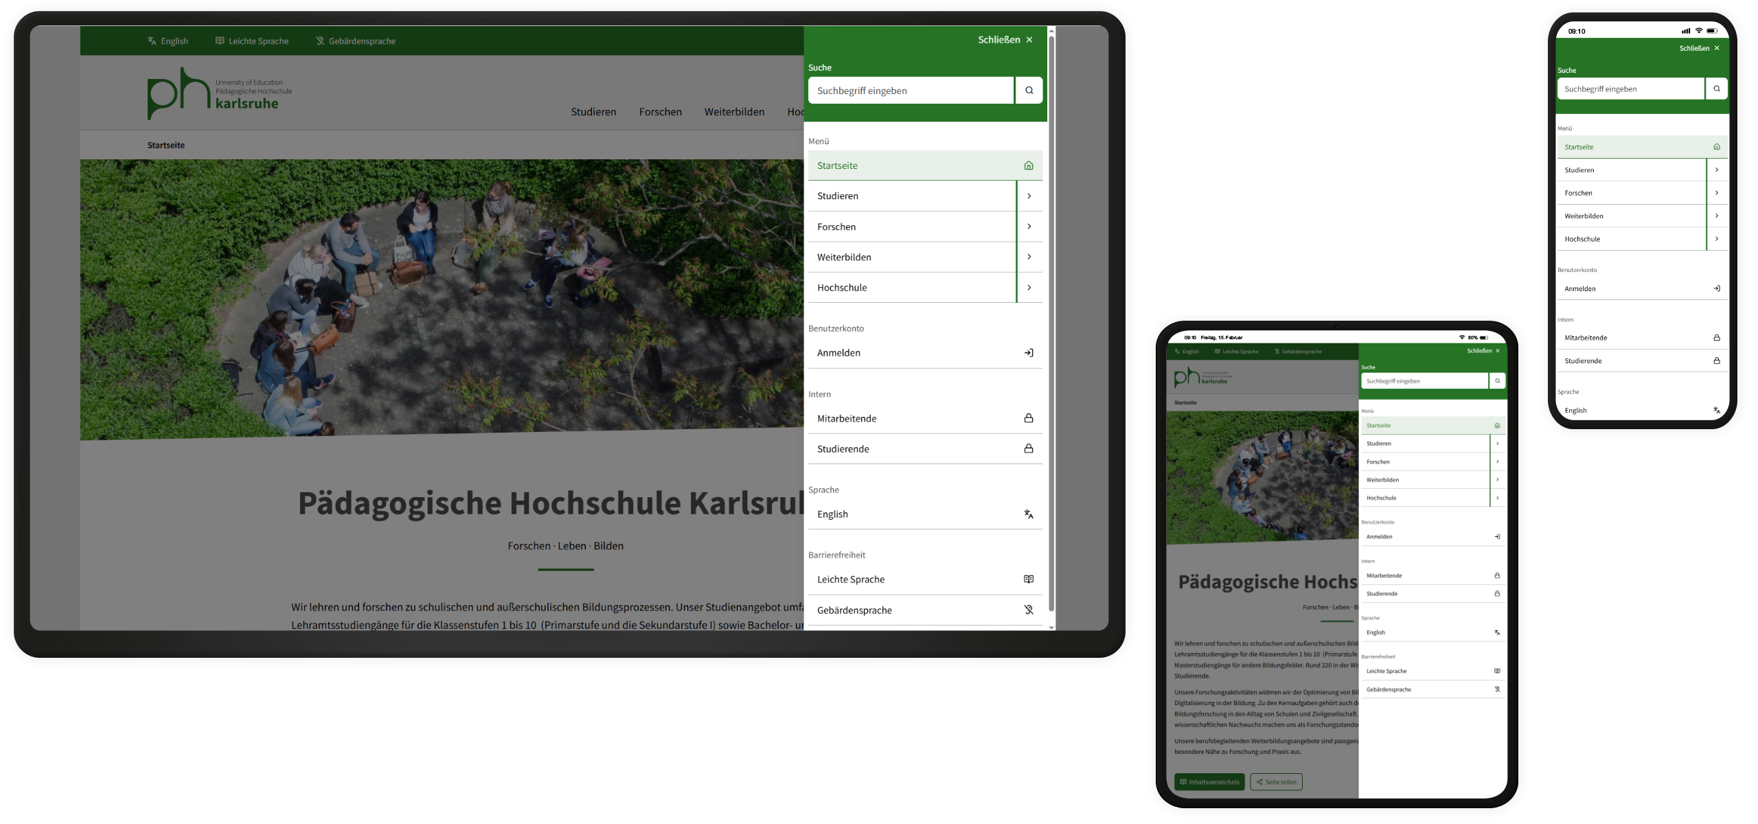Expand the Hochschule menu entry

1028,287
